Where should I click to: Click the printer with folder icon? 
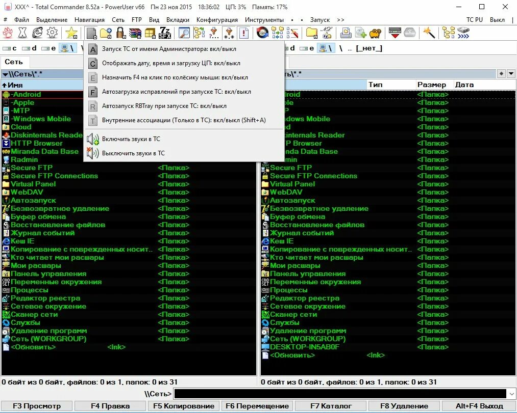click(x=346, y=33)
